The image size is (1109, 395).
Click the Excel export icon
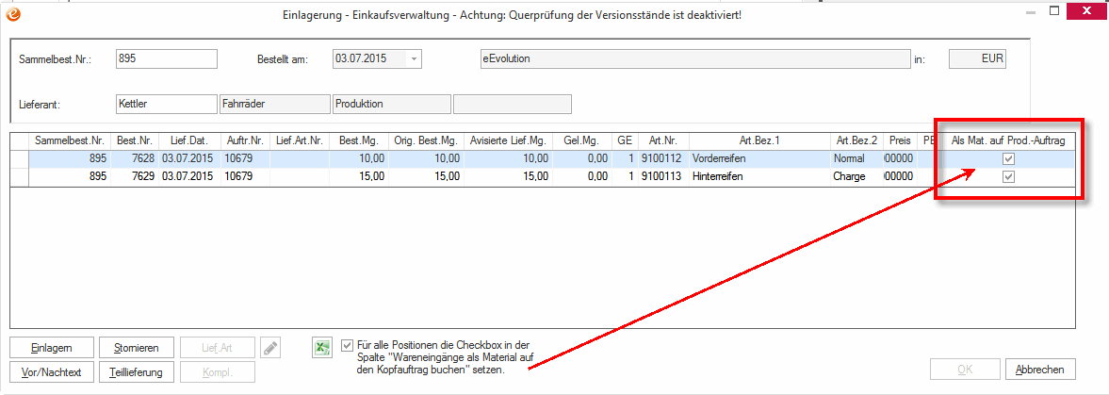point(321,348)
